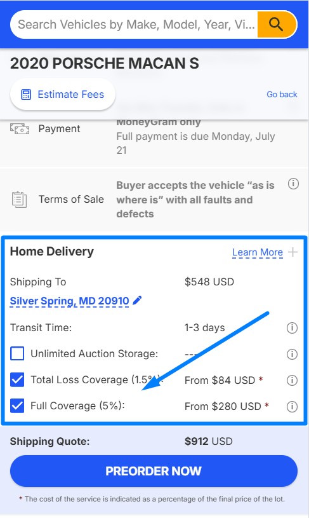The image size is (309, 518).
Task: Open the Transit Time info icon
Action: click(x=292, y=328)
